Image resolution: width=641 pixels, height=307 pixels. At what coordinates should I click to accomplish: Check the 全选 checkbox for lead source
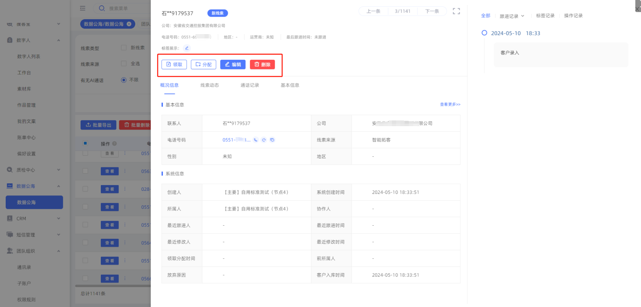coord(124,64)
